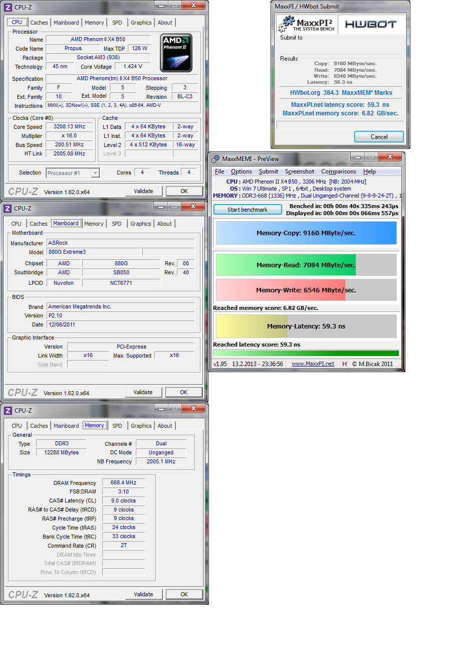Click the MaxxPI² system bench logo

pyautogui.click(x=308, y=24)
